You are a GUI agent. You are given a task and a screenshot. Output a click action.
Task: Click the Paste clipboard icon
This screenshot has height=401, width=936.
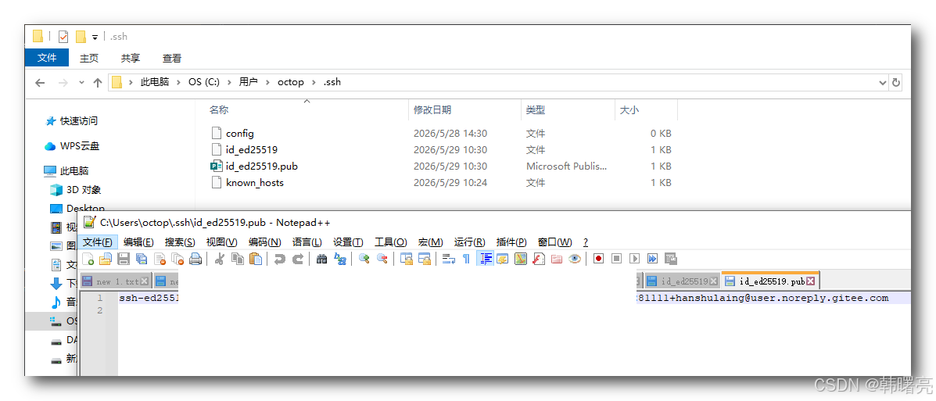coord(256,259)
